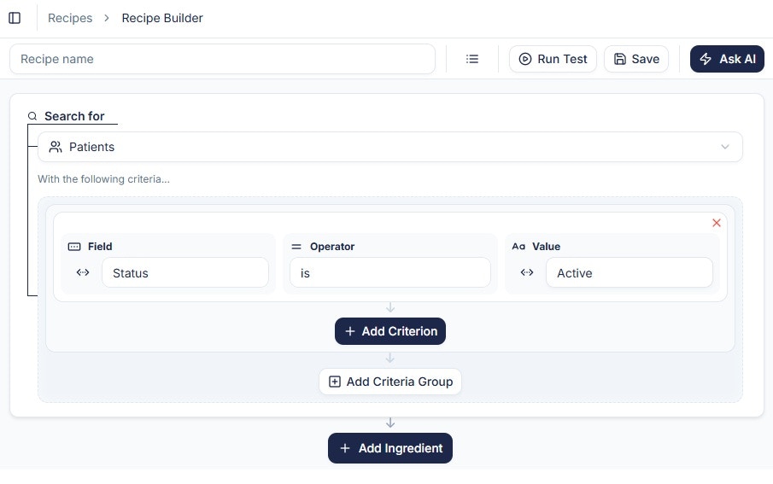Add Criterion to the group
Image resolution: width=773 pixels, height=484 pixels.
(x=390, y=331)
